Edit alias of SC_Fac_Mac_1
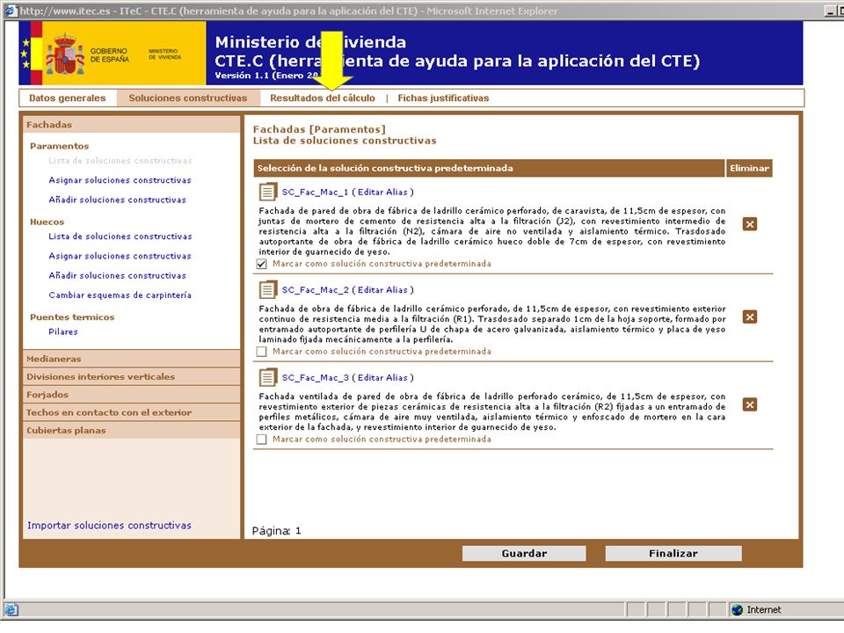The image size is (844, 633). coord(382,192)
